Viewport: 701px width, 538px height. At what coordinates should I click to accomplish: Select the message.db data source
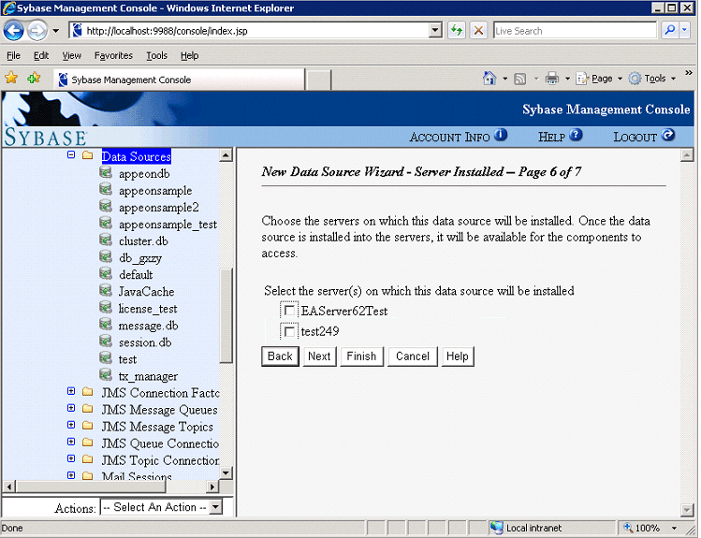point(148,326)
